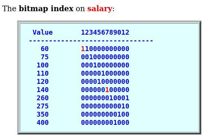Click salary value 120

pyautogui.click(x=43, y=82)
